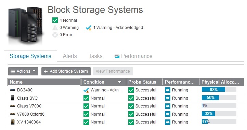The height and width of the screenshot is (130, 247).
Task: Click XIV 1340004 'Normal' condition text
Action: (x=97, y=122)
